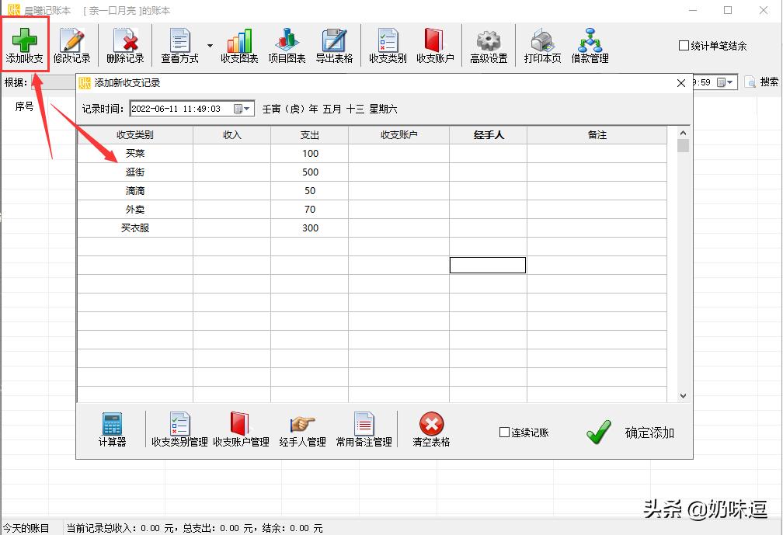Select the 收支账户 toolbar item

tap(435, 44)
